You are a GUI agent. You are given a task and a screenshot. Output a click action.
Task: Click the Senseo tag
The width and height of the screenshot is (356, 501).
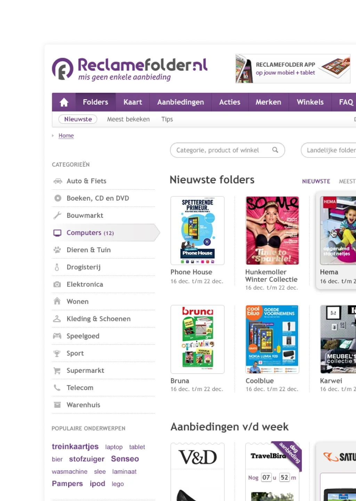(x=125, y=459)
